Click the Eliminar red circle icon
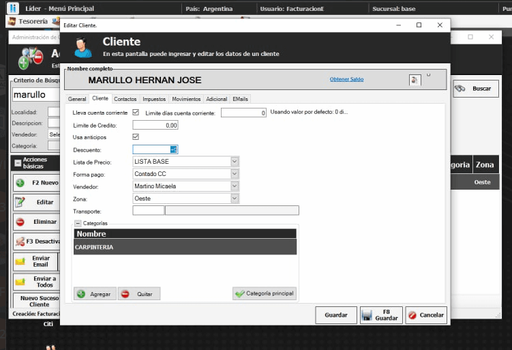Screen dimensions: 512x350 point(20,222)
